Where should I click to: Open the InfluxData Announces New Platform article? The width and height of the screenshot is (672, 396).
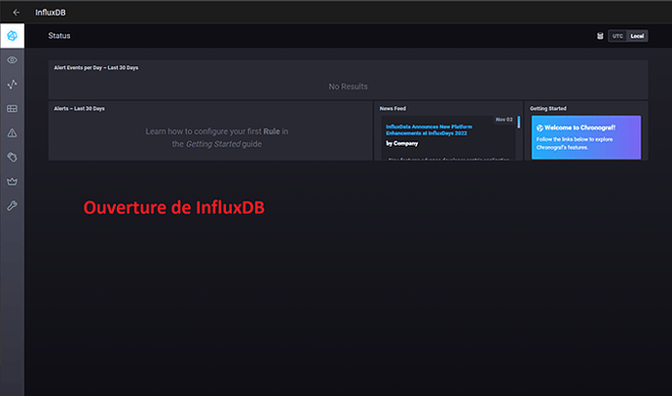(429, 129)
